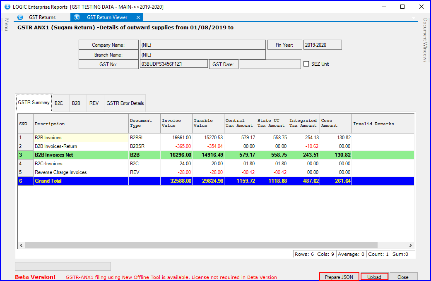
Task: Select the B2B Invoices Net row
Action: click(216, 155)
